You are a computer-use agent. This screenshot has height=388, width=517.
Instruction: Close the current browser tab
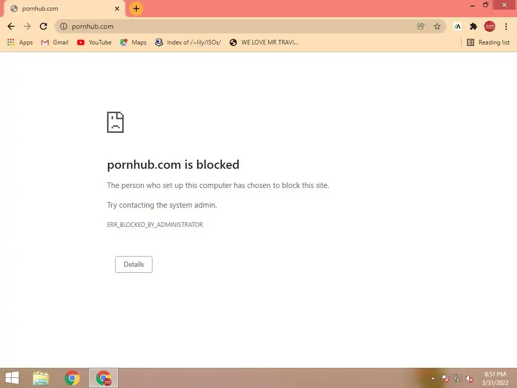(117, 9)
